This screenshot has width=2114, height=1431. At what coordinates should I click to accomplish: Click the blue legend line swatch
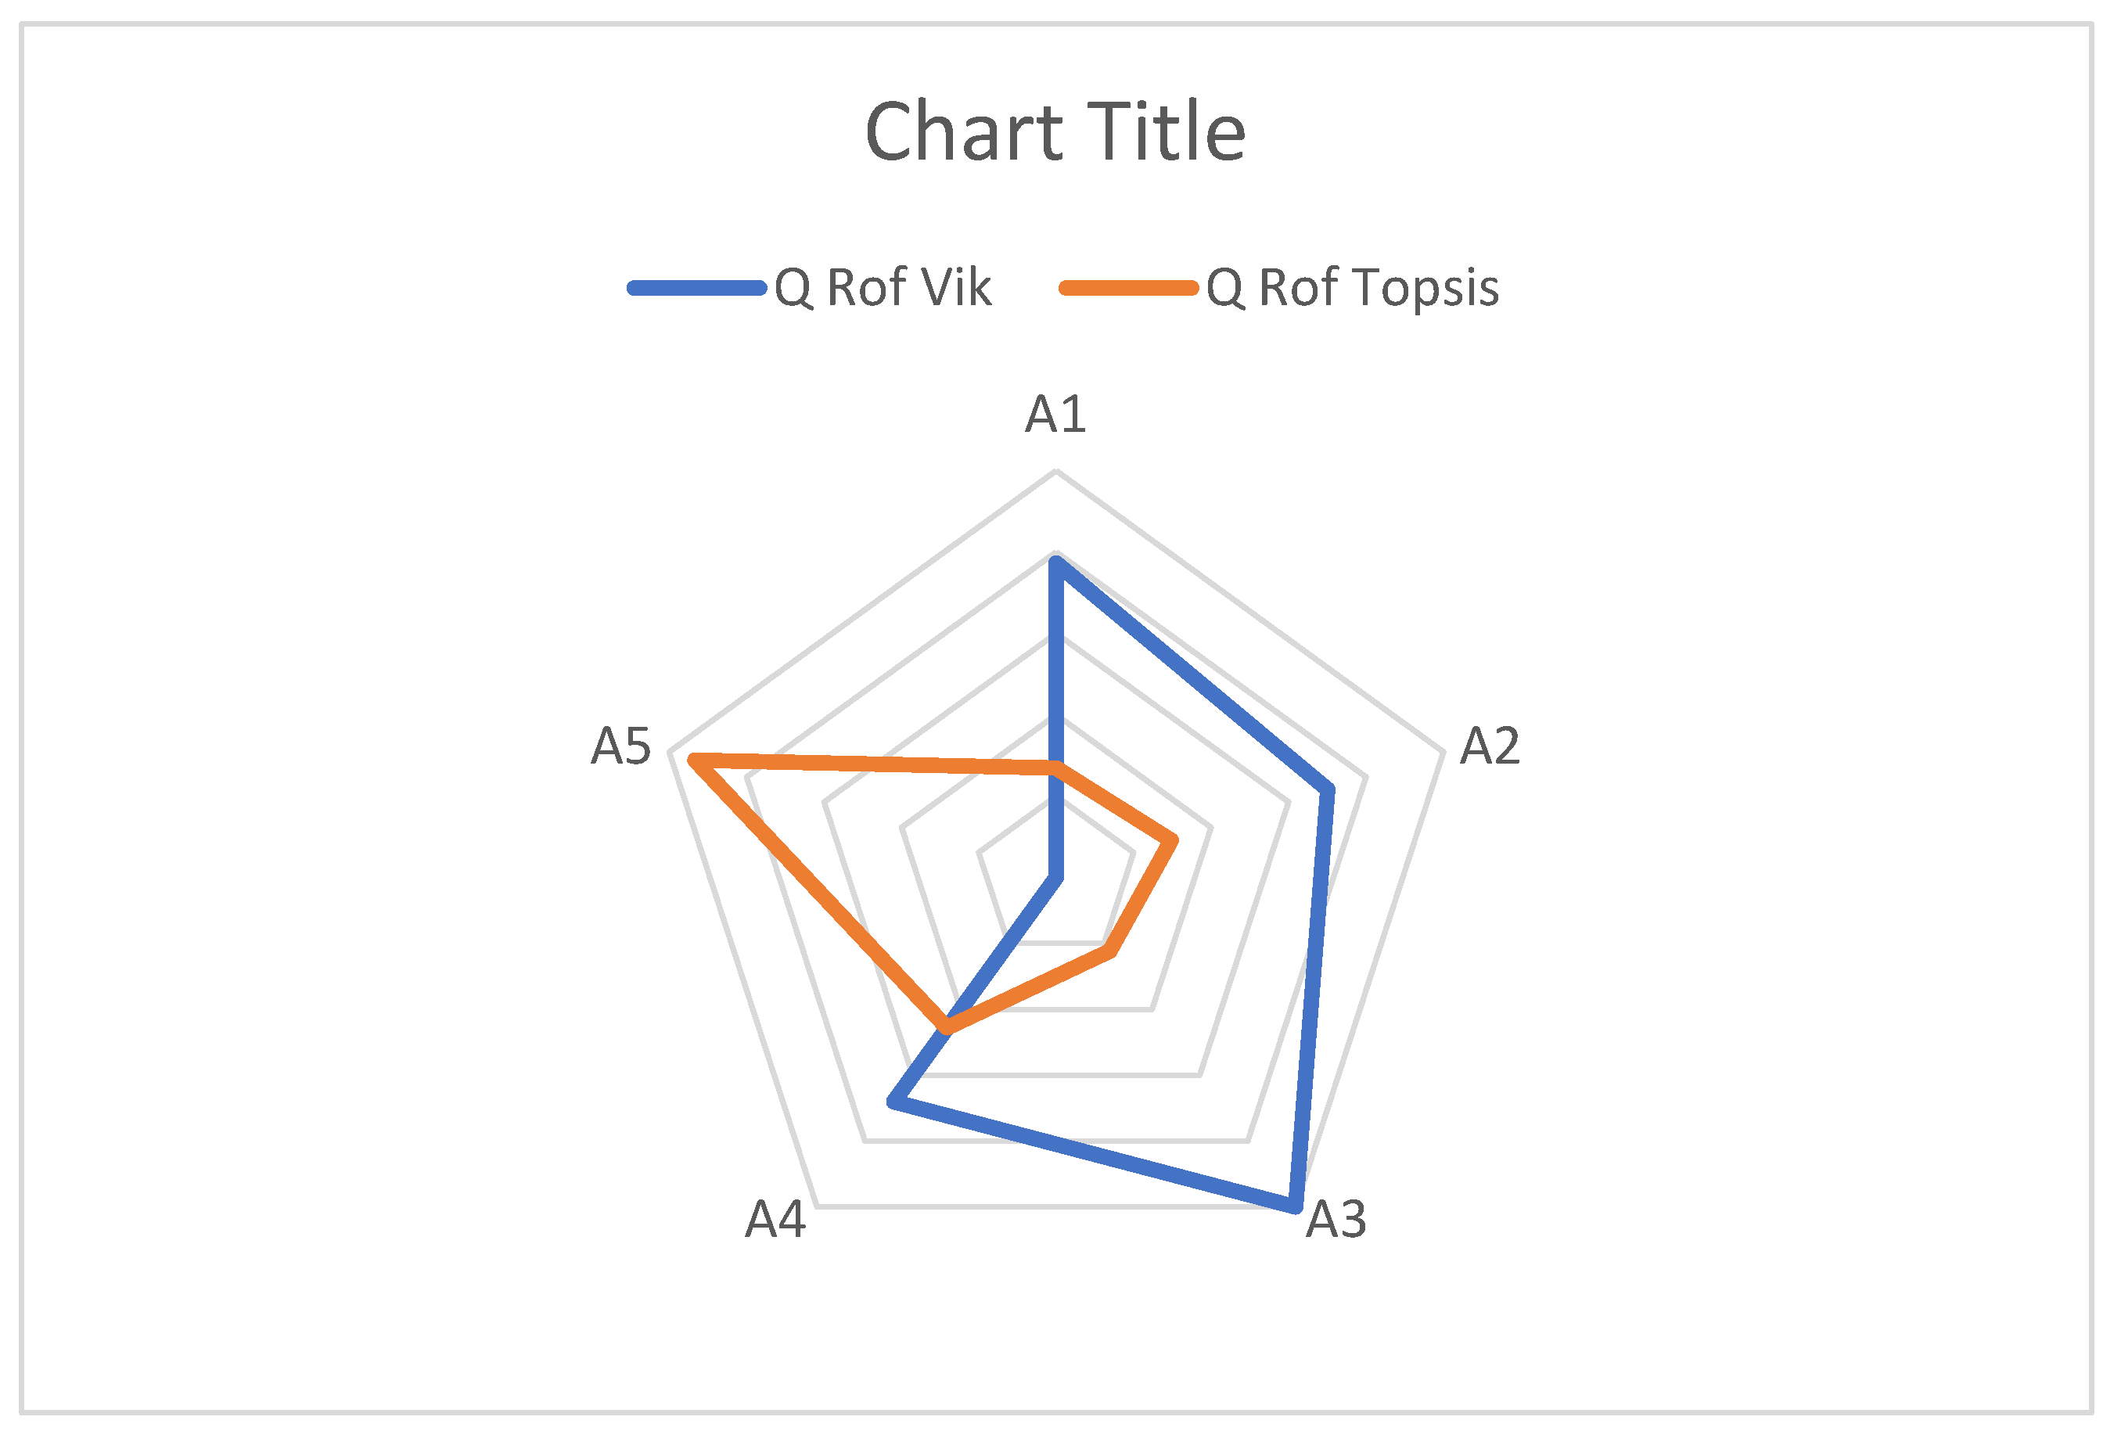[697, 289]
